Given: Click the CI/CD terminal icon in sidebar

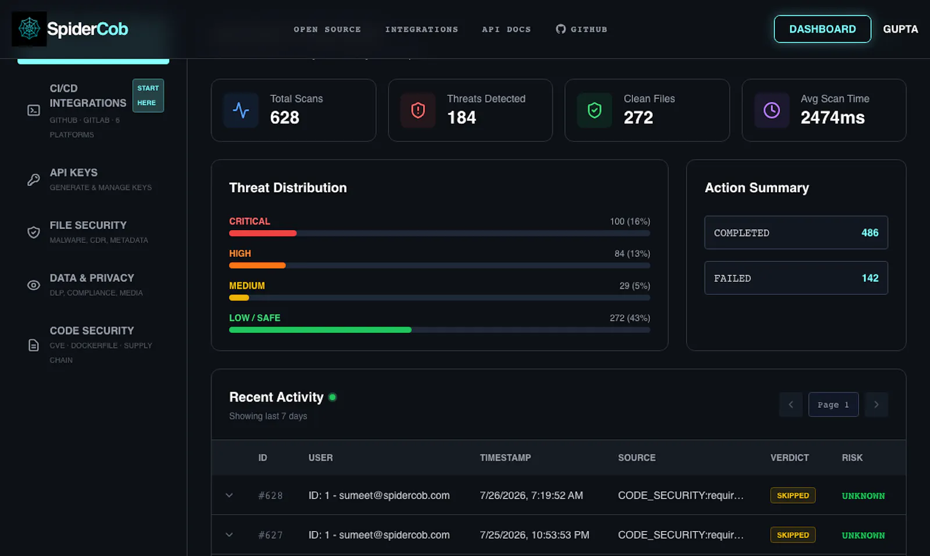Looking at the screenshot, I should [x=34, y=110].
